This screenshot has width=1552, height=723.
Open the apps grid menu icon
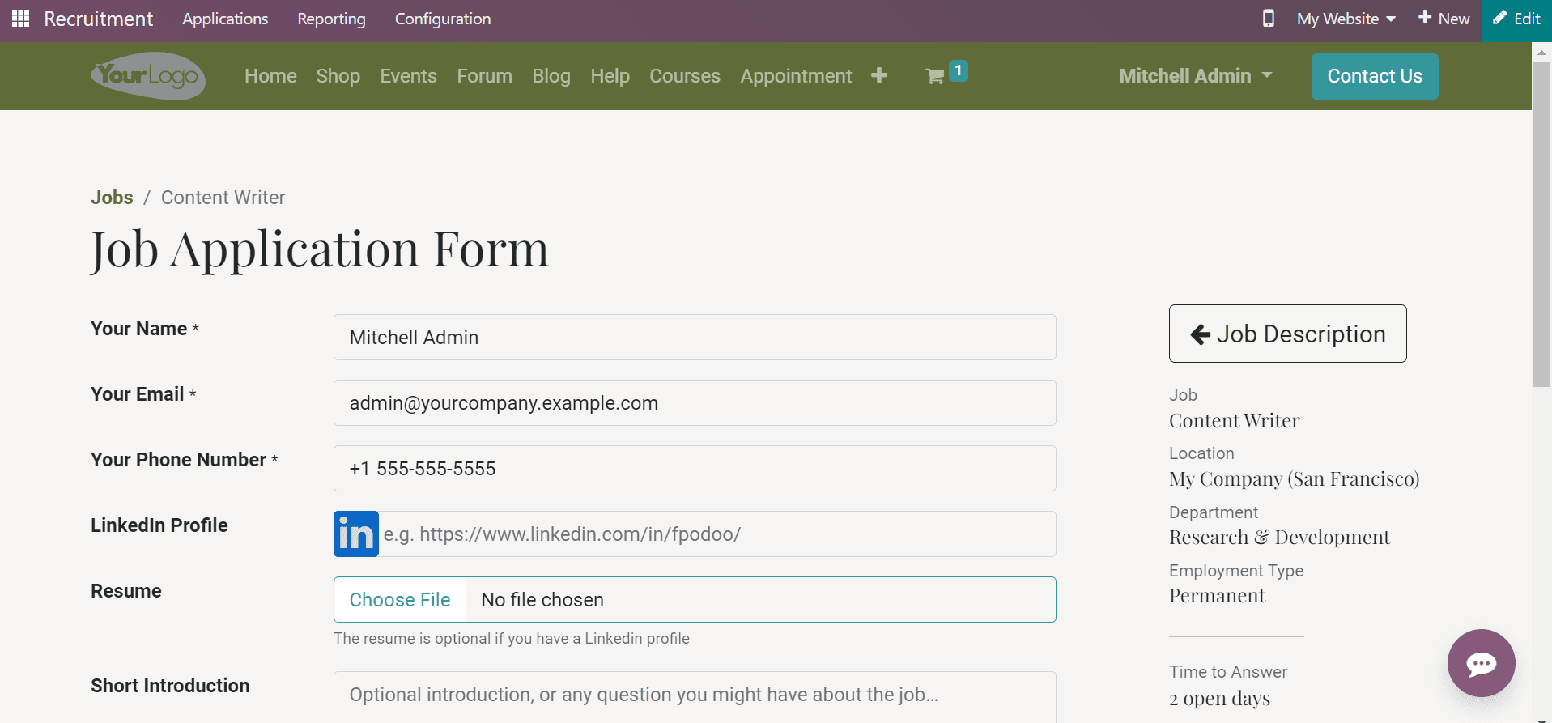[20, 19]
